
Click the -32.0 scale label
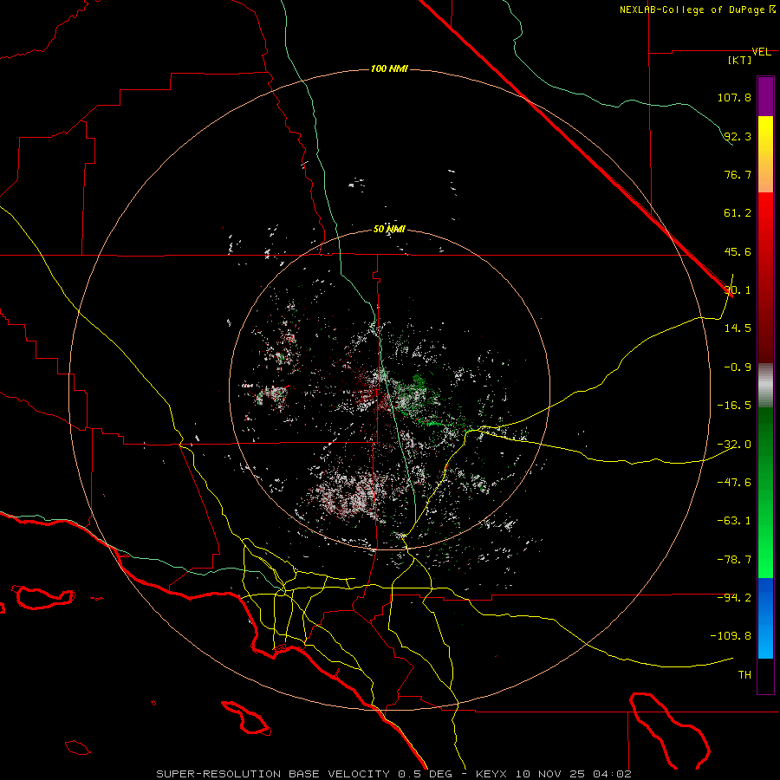(734, 445)
